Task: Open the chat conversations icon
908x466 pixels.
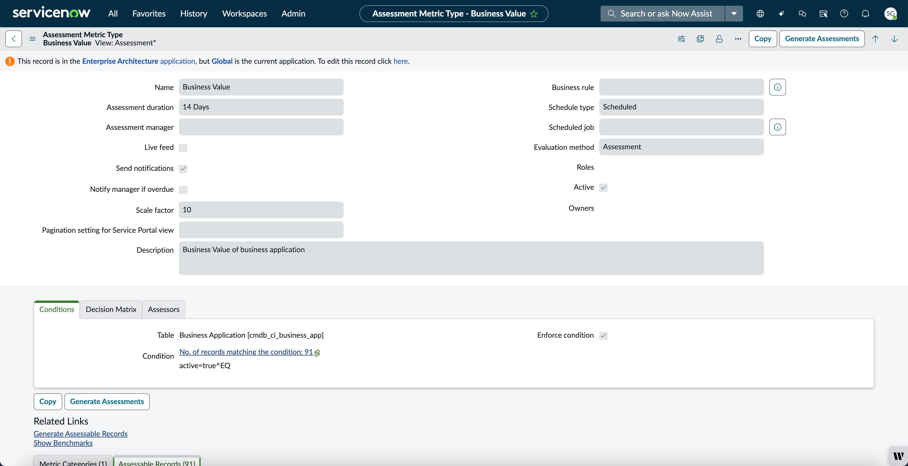Action: tap(802, 14)
